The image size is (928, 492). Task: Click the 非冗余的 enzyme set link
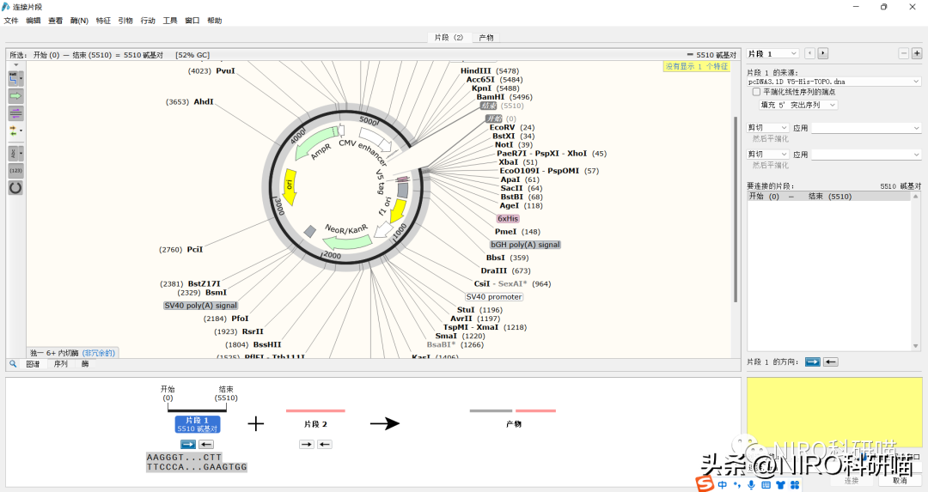point(100,353)
